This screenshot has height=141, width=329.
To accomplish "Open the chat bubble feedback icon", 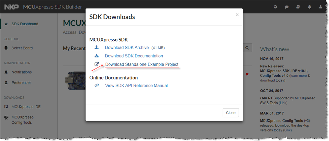I will coord(287,7).
